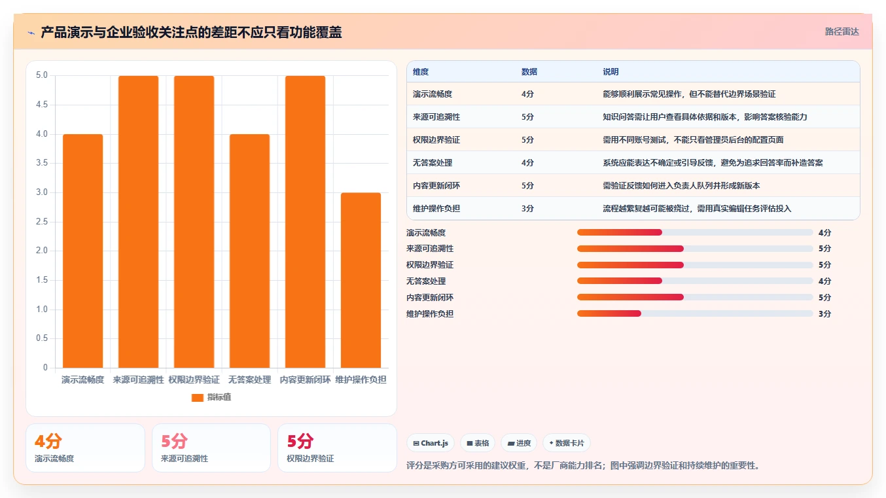
Task: Click the 进度 tag icon
Action: 511,443
